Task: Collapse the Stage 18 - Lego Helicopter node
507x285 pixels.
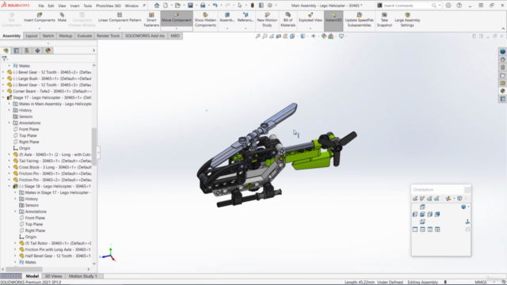Action: point(9,186)
